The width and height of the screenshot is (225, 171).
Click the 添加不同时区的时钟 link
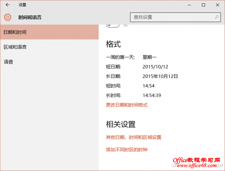[x=127, y=150]
